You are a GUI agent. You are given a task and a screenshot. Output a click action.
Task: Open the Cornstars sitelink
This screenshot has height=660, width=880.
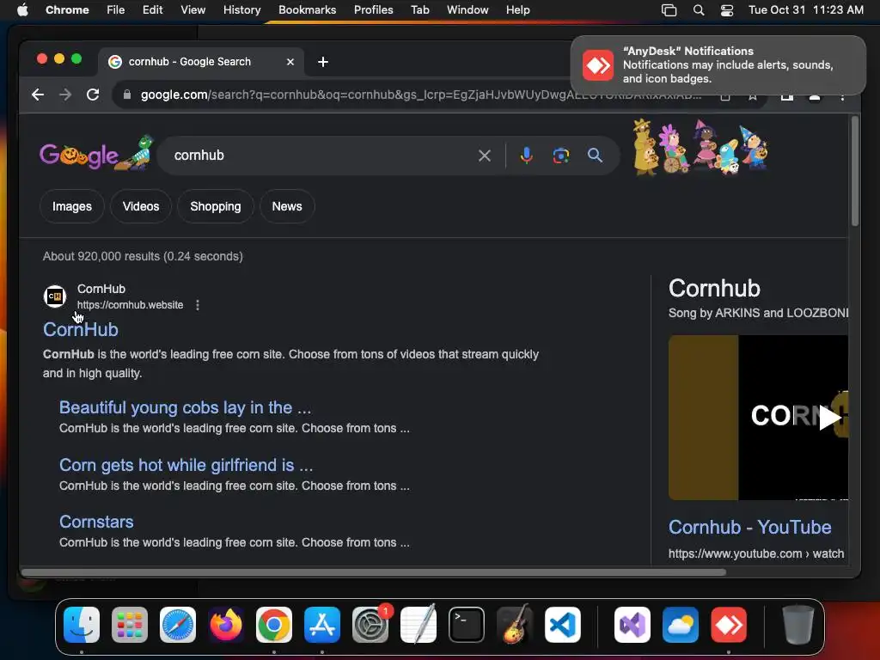coord(96,522)
